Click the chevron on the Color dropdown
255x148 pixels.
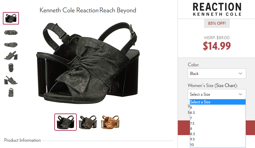coord(240,73)
